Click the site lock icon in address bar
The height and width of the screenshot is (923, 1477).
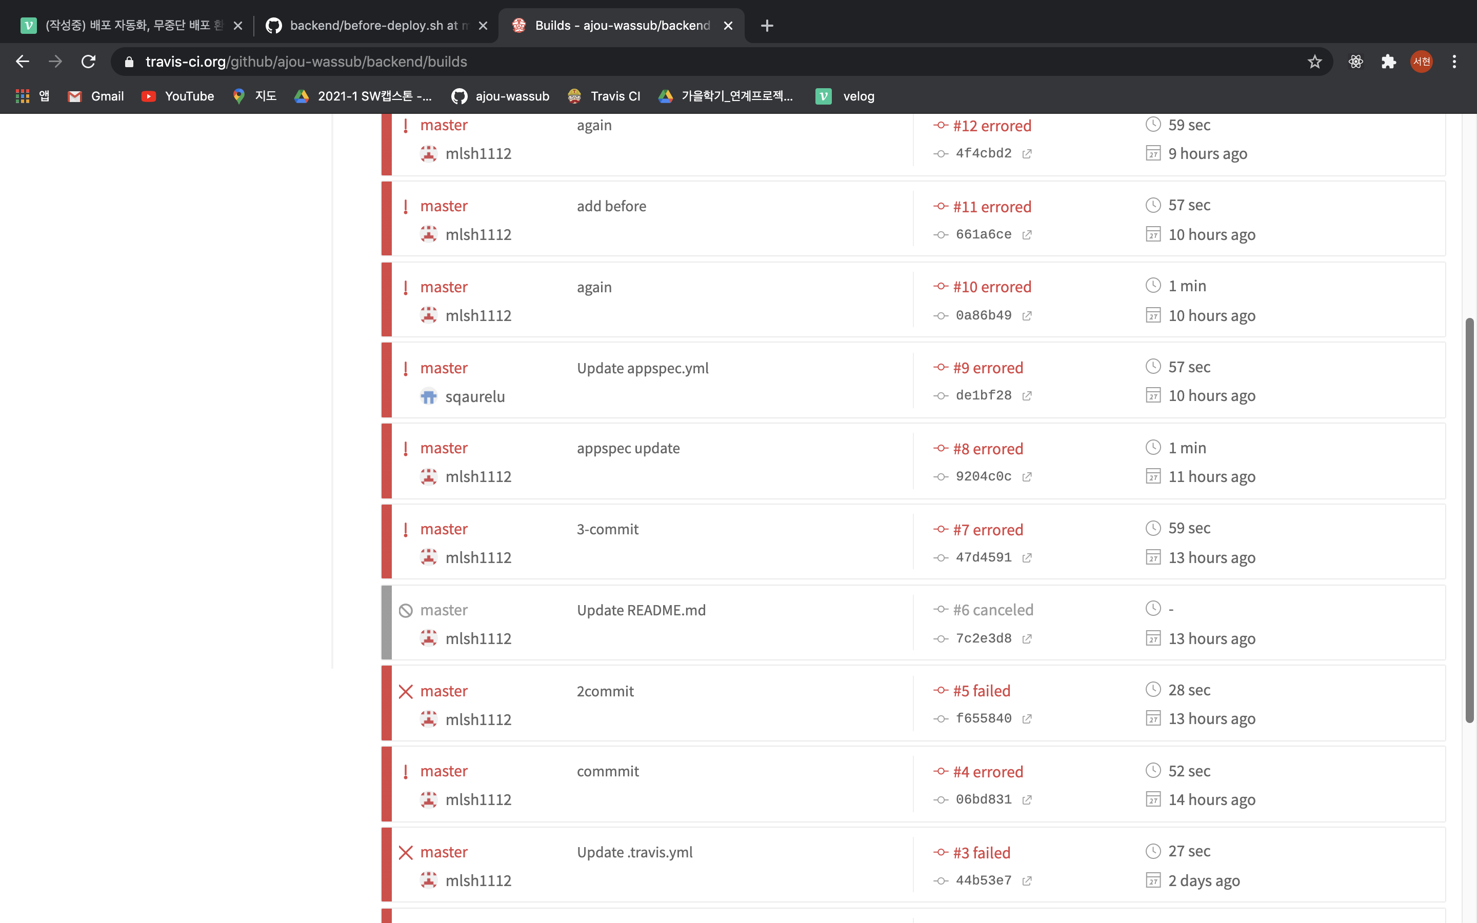click(129, 62)
